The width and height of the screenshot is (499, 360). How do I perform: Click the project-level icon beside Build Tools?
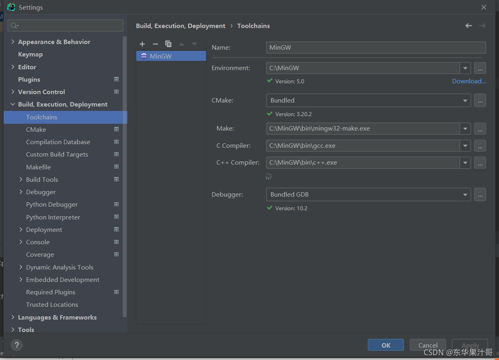coord(116,179)
